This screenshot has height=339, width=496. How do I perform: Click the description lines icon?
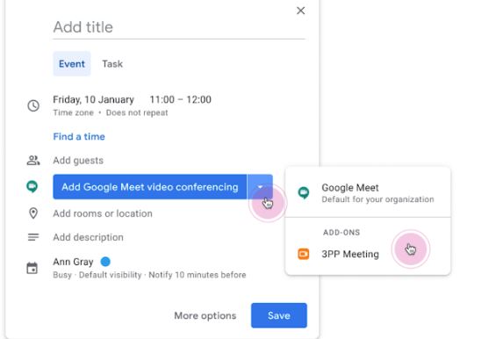pos(33,237)
